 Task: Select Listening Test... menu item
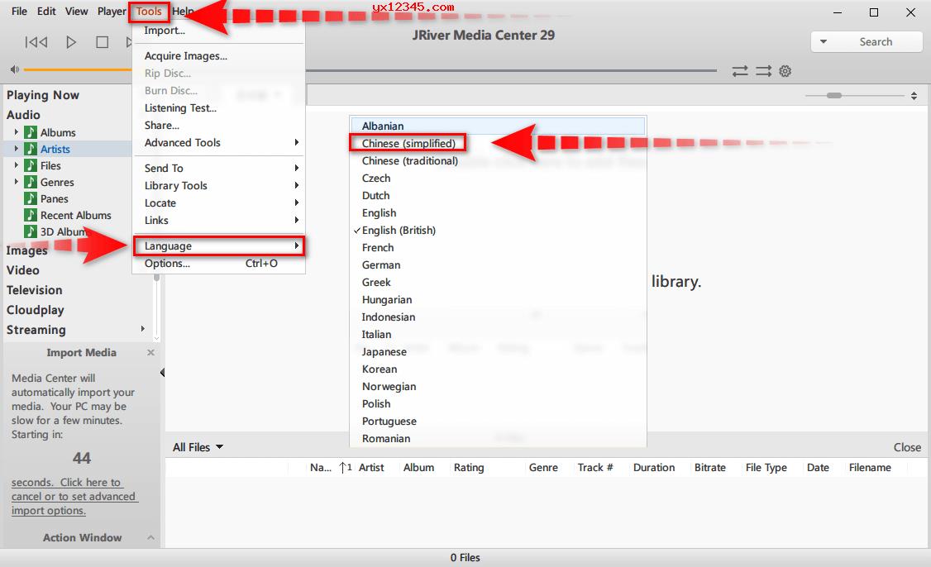[x=218, y=108]
